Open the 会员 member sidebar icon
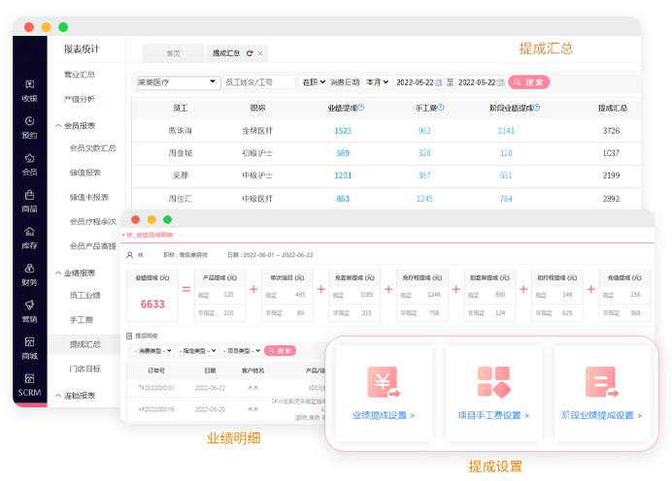Screen dimensions: 672x481 [29, 164]
